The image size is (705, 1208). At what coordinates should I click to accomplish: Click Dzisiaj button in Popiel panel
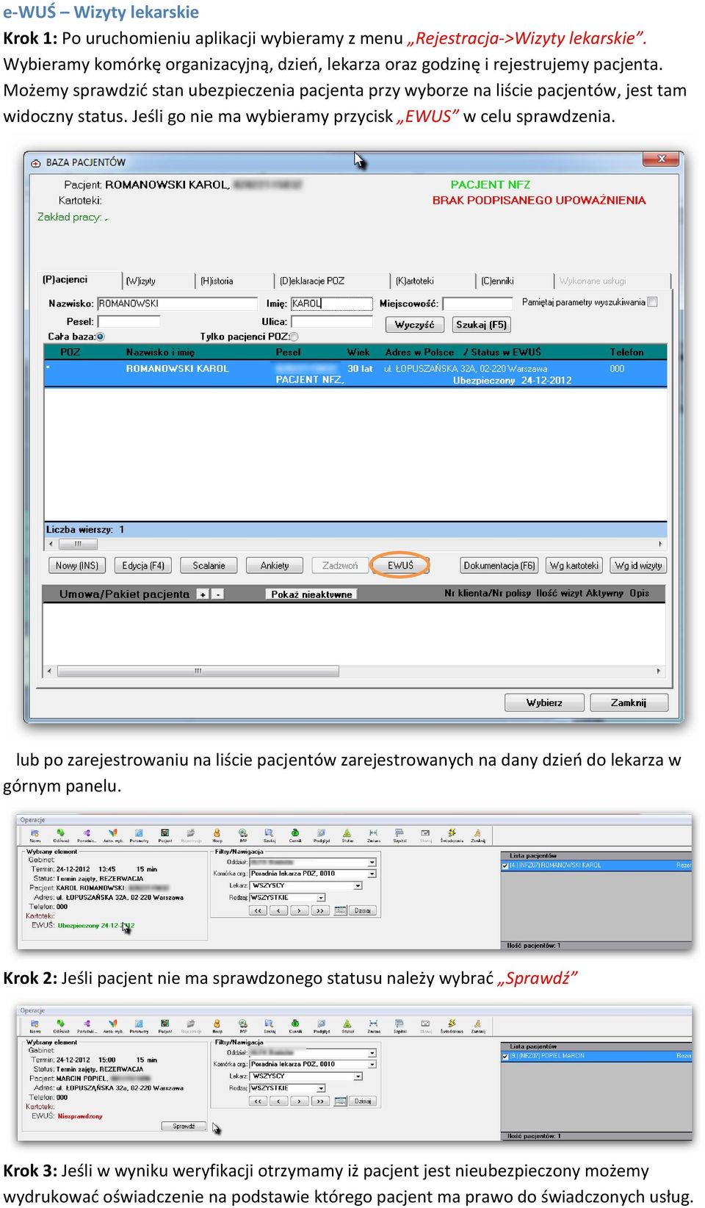click(x=363, y=1101)
